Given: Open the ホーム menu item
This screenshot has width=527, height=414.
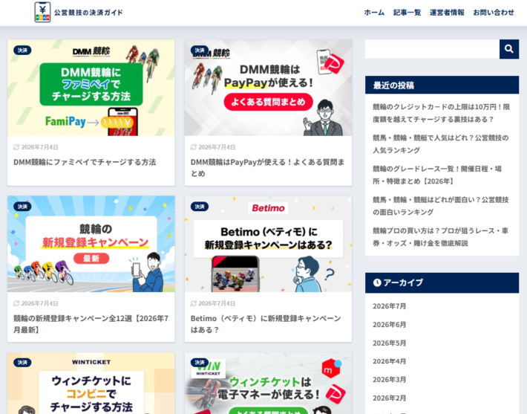Looking at the screenshot, I should pyautogui.click(x=374, y=13).
